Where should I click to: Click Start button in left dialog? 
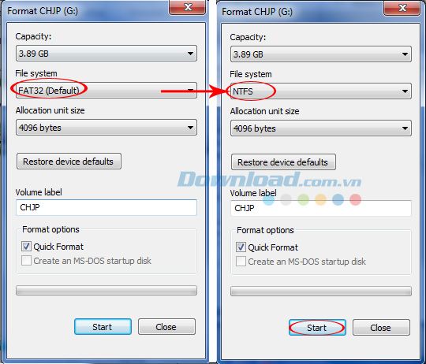(103, 326)
